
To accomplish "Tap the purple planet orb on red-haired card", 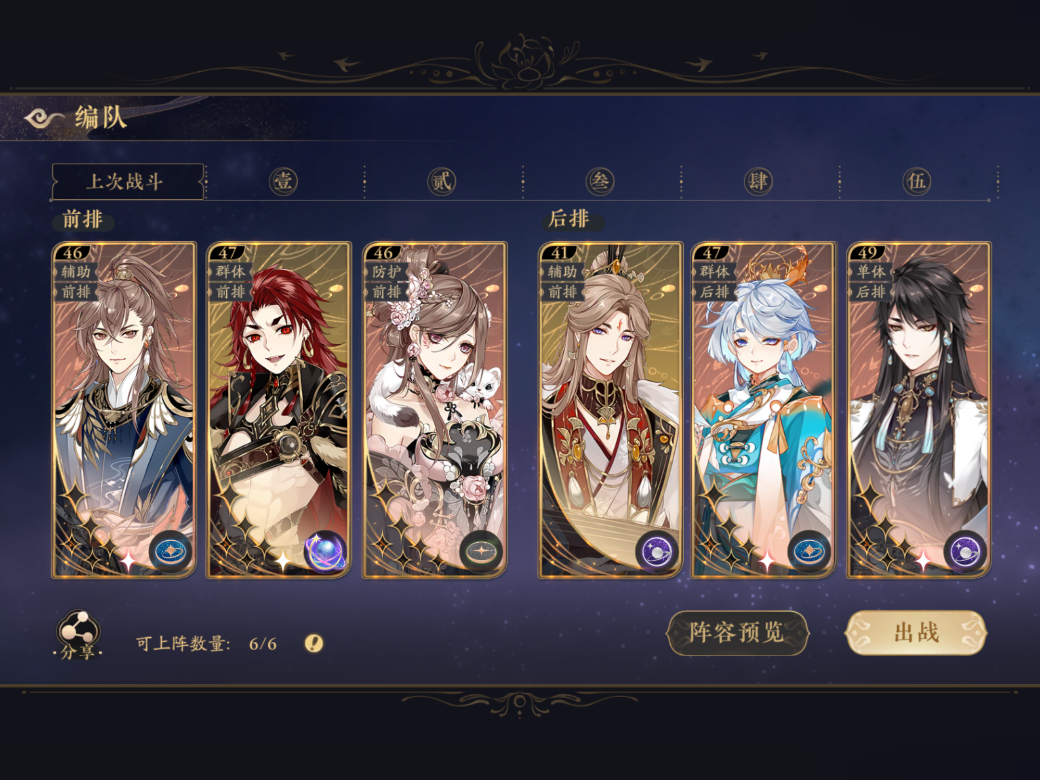I will tap(325, 552).
